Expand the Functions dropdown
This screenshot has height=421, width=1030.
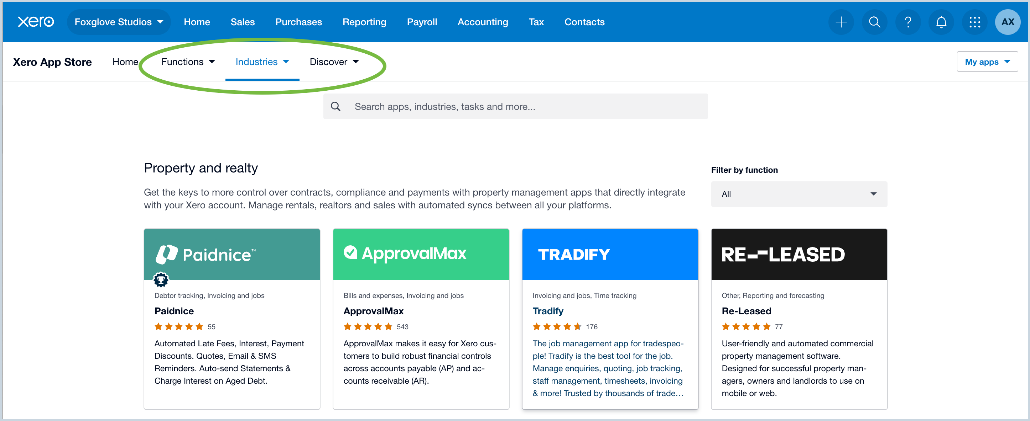(x=188, y=62)
